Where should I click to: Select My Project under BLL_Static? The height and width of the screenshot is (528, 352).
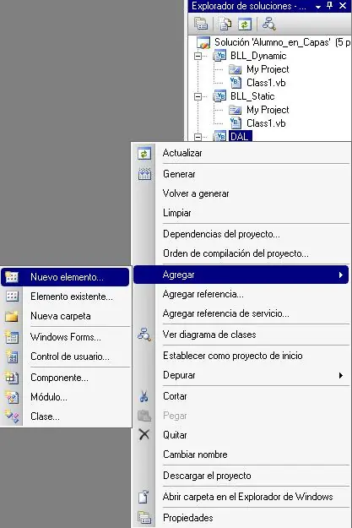coord(268,110)
